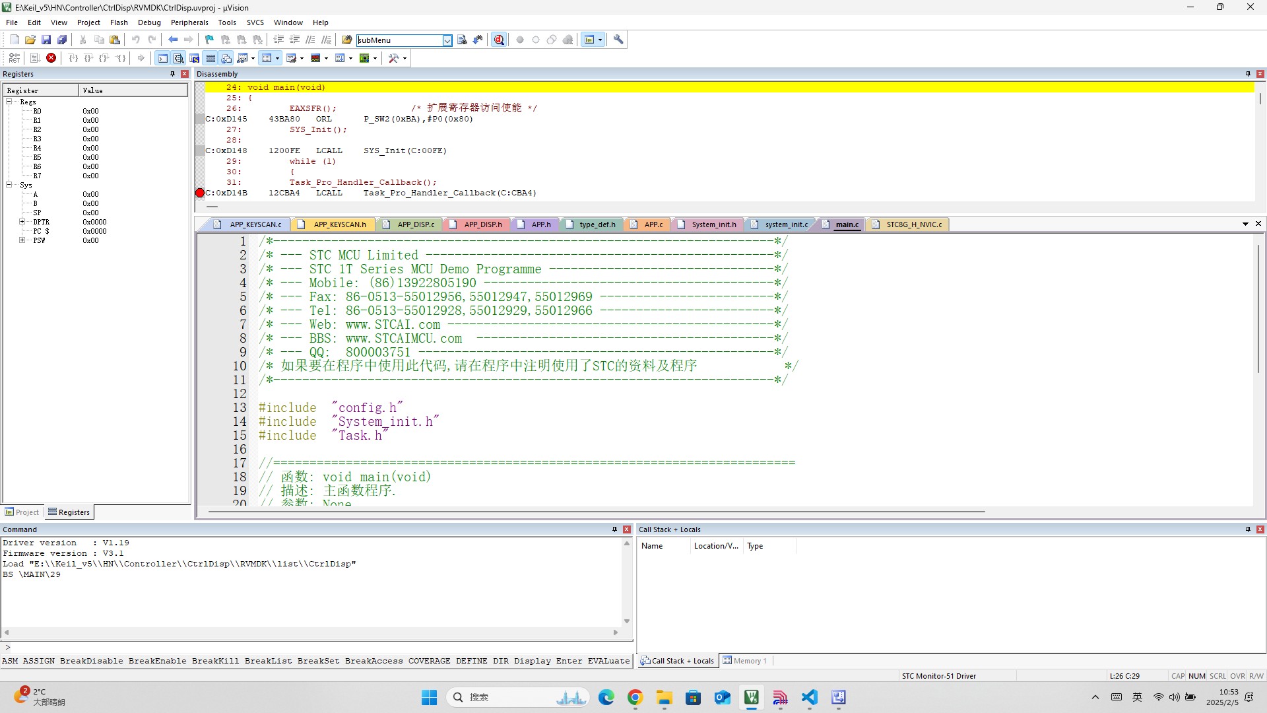The image size is (1267, 713).
Task: Click the editor horizontal scrollbar
Action: (x=597, y=512)
